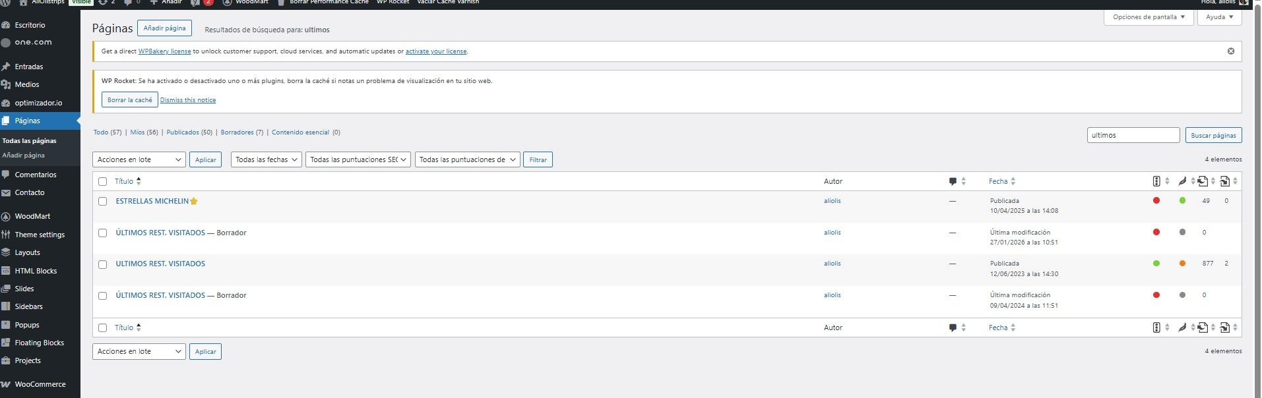Click the page search input field
This screenshot has height=398, width=1262.
(x=1133, y=135)
